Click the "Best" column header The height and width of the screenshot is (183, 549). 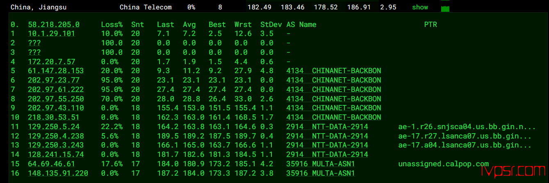click(x=217, y=25)
